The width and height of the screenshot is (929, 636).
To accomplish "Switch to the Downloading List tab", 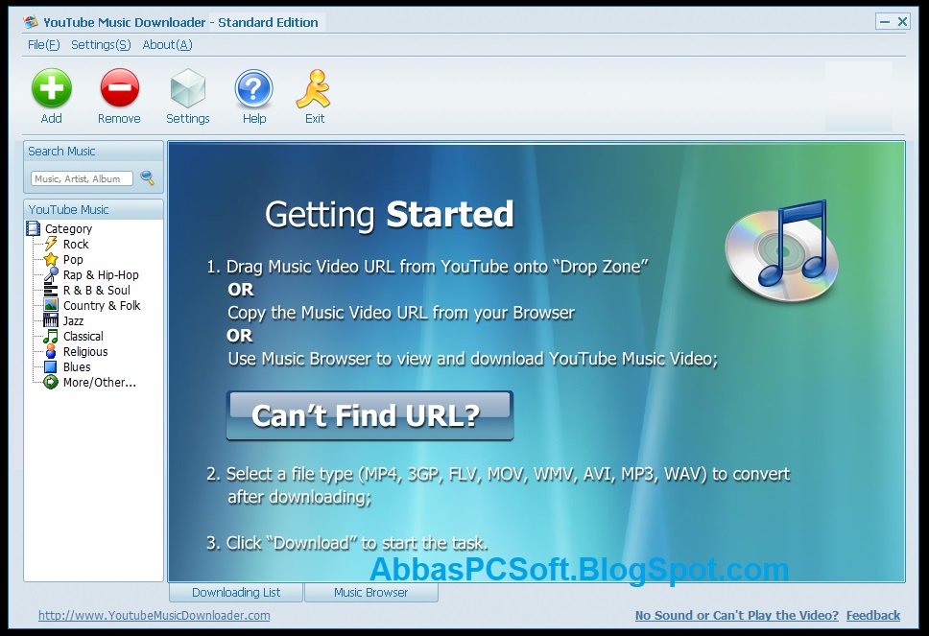I will (236, 592).
